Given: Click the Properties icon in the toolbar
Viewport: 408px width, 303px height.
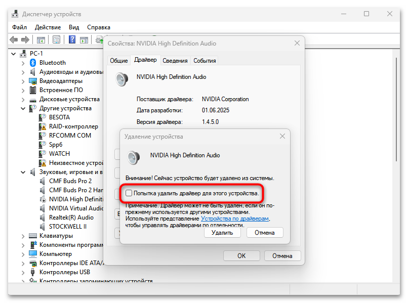Looking at the screenshot, I should pos(57,39).
